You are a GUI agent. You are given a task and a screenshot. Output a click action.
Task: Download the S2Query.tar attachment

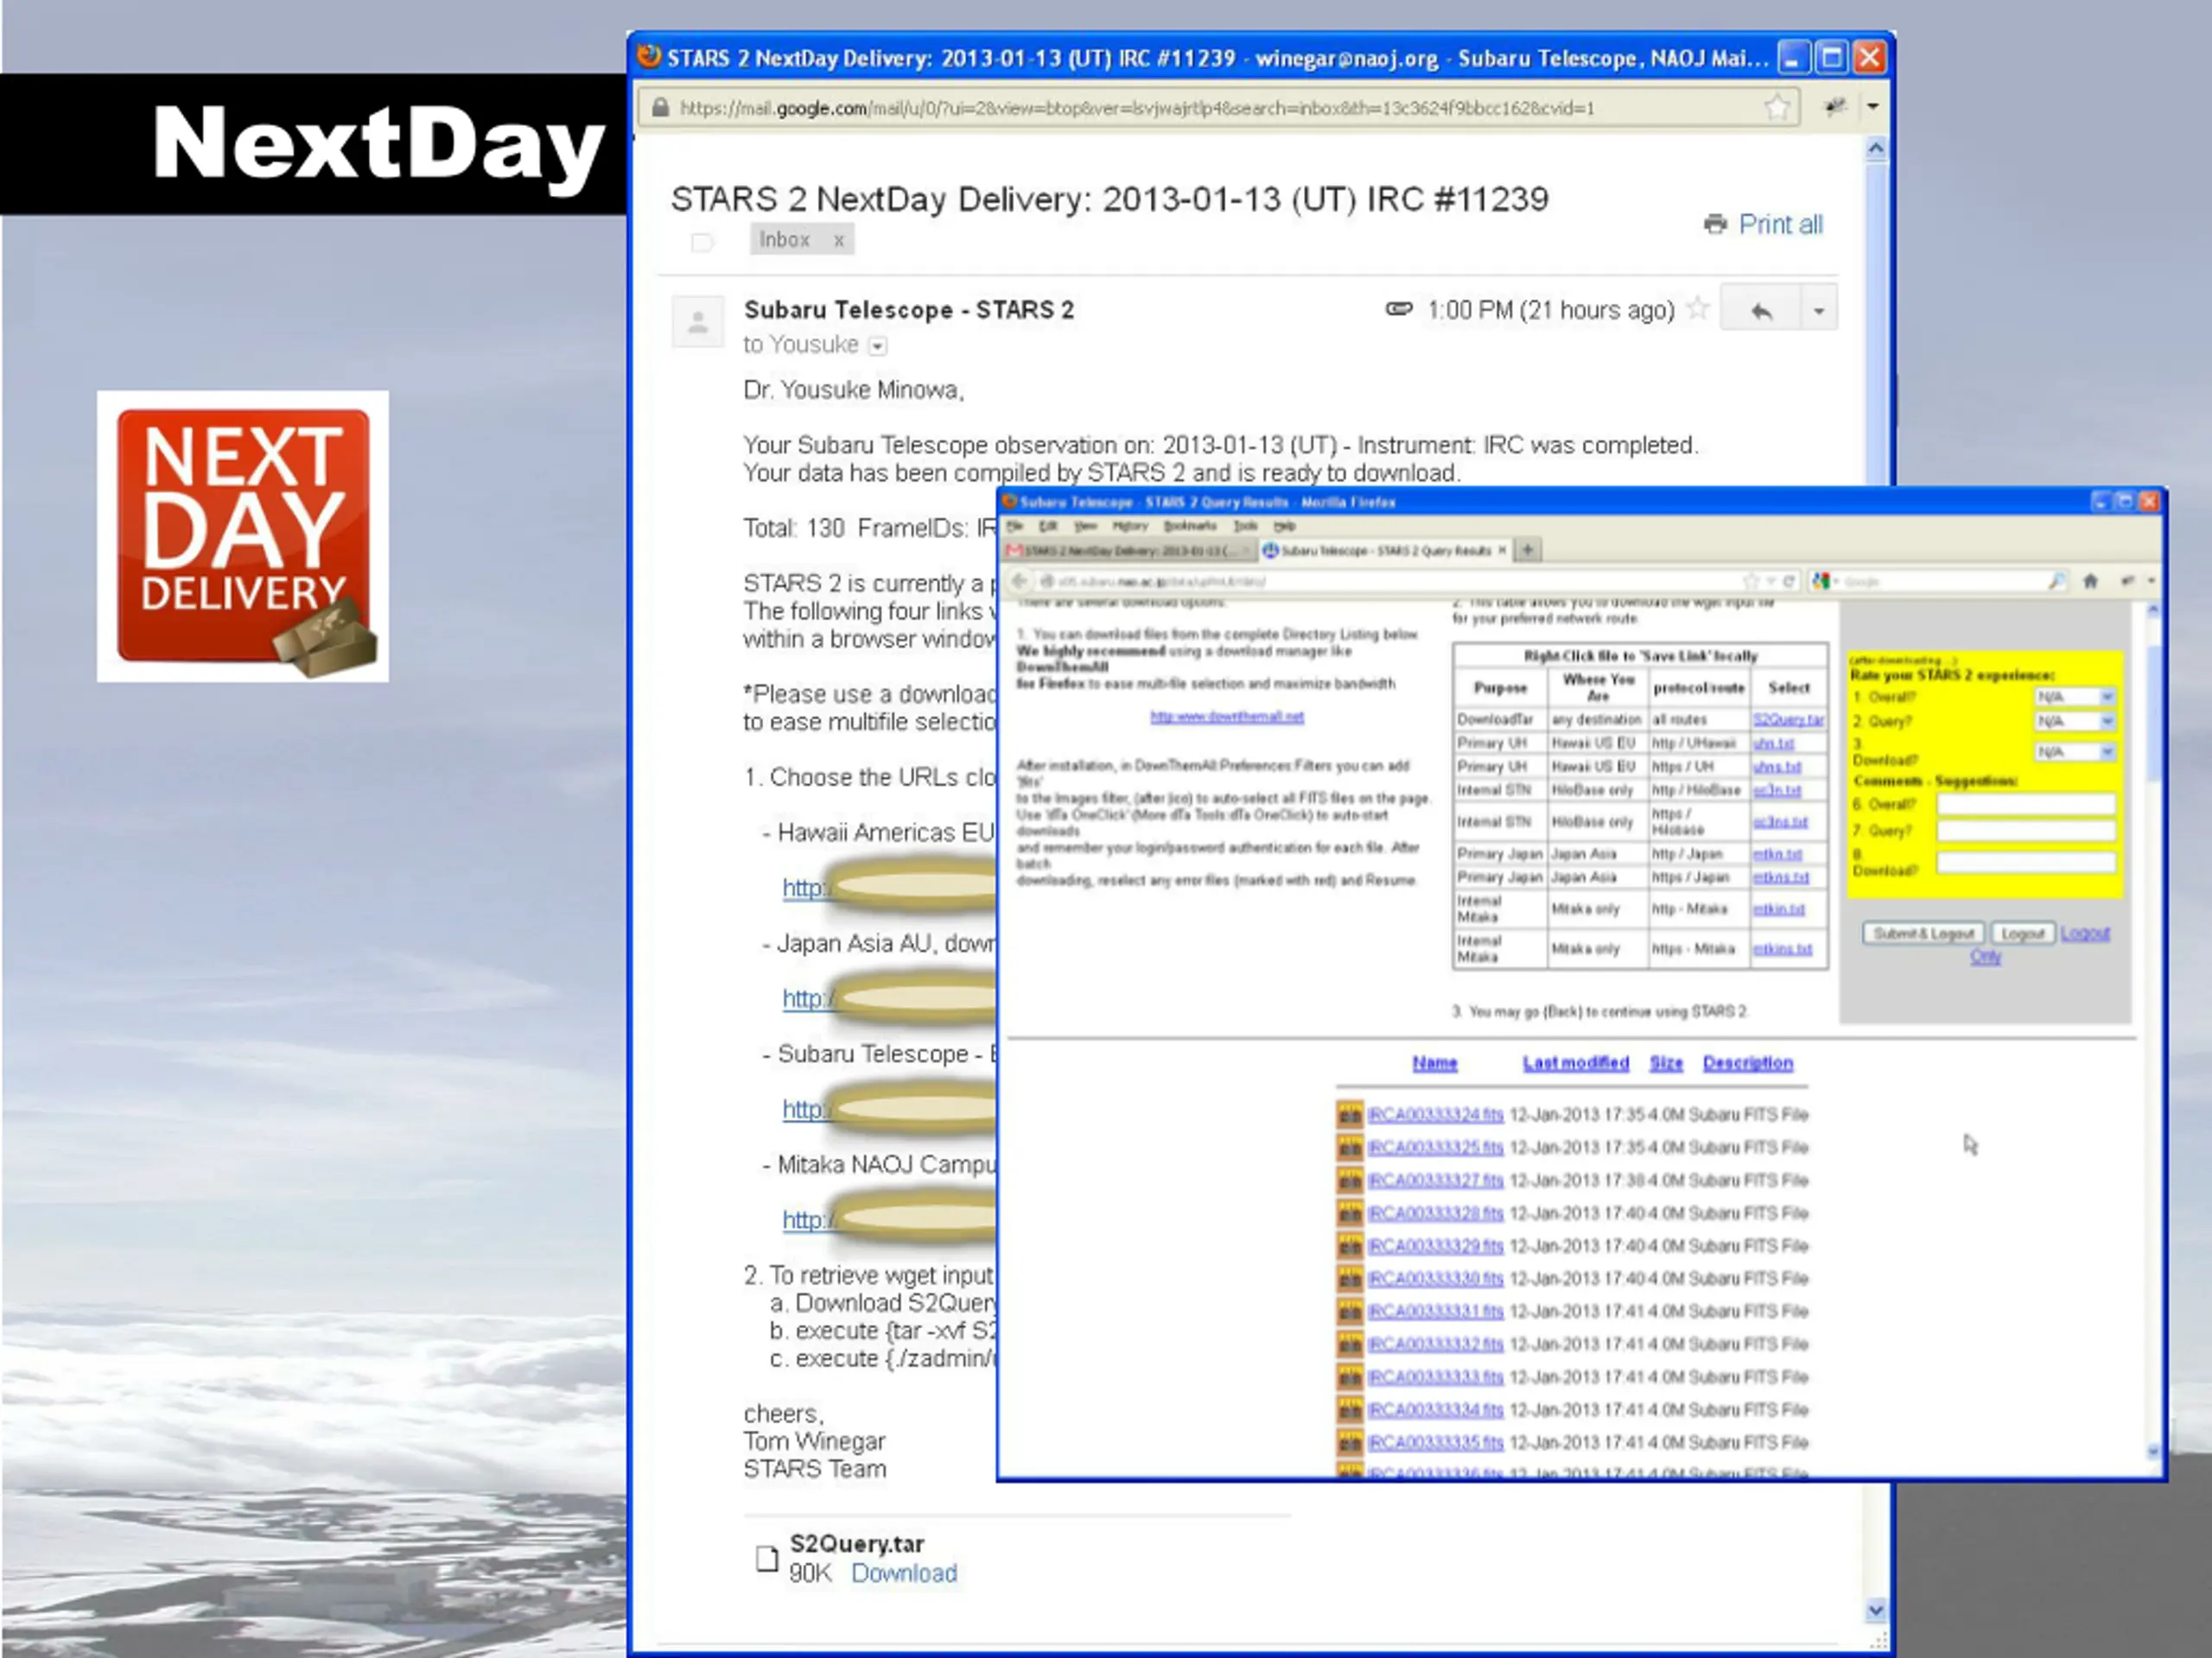click(x=903, y=1573)
